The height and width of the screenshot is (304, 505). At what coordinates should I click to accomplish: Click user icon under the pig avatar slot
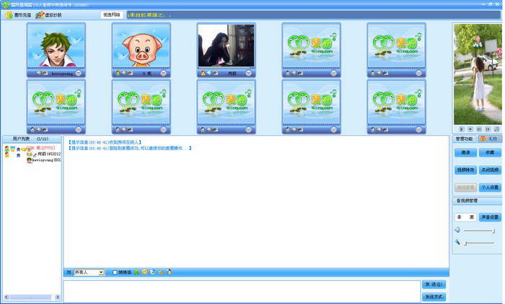point(118,73)
